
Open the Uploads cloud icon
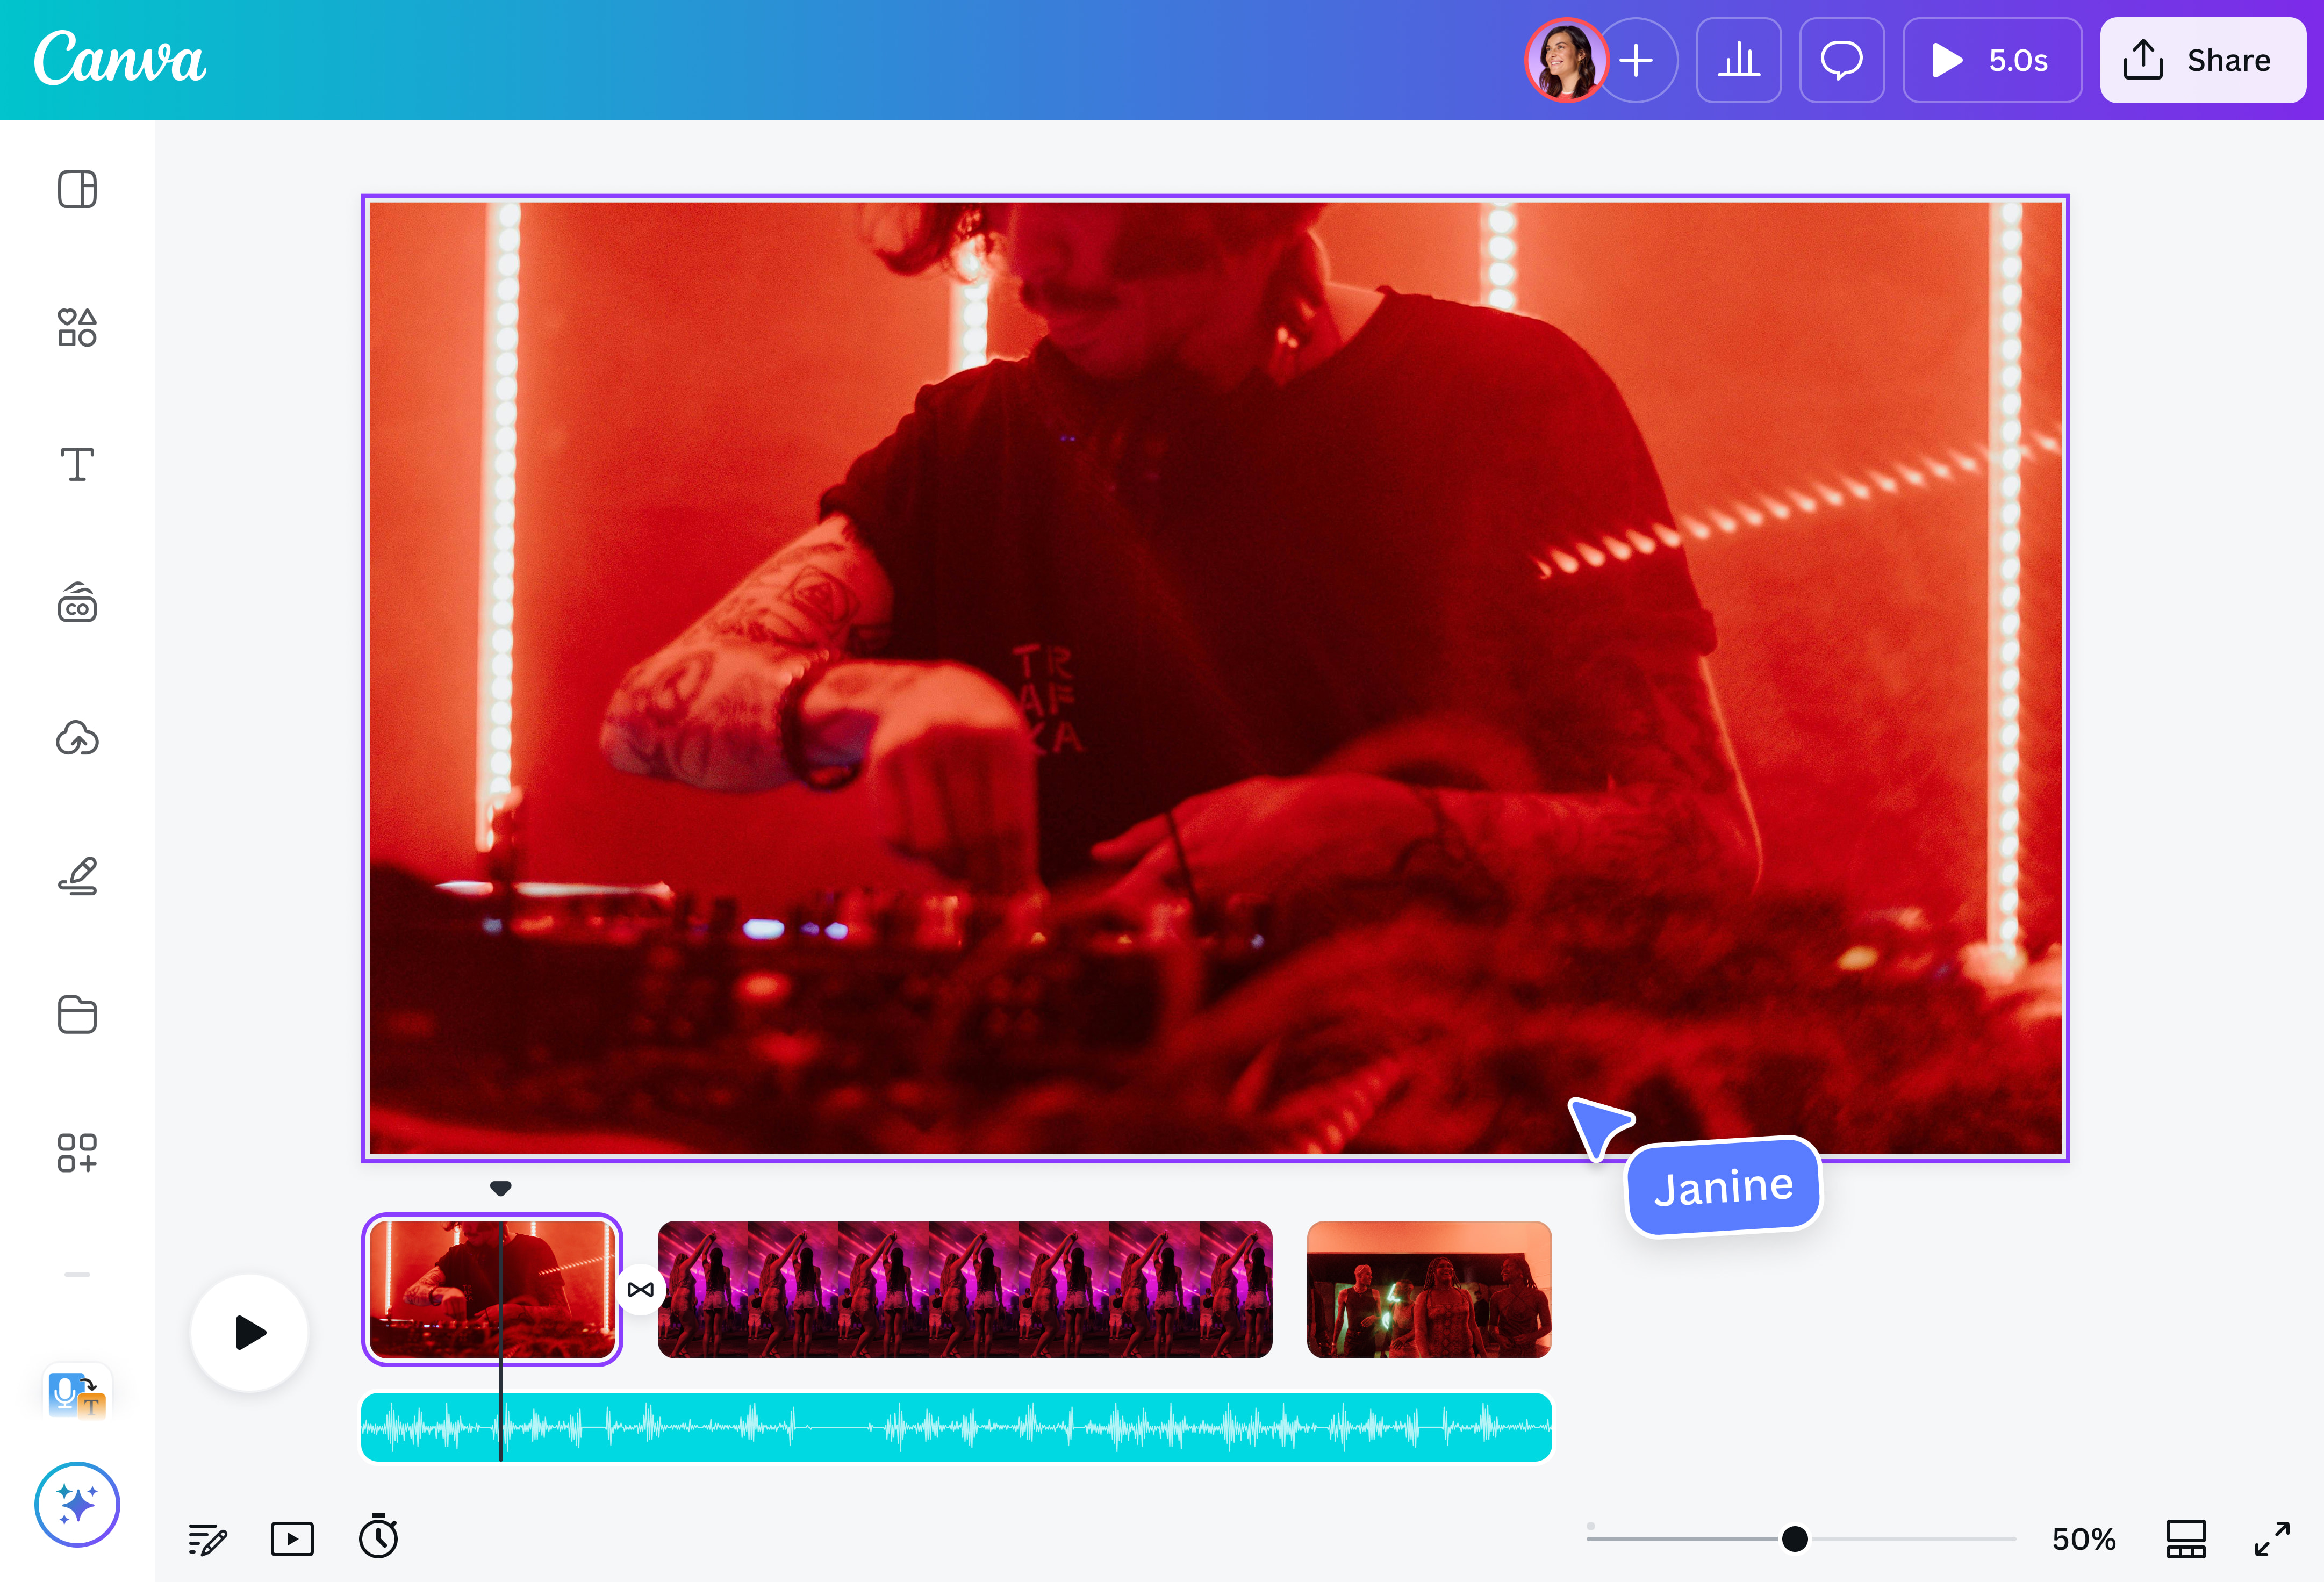pyautogui.click(x=77, y=739)
